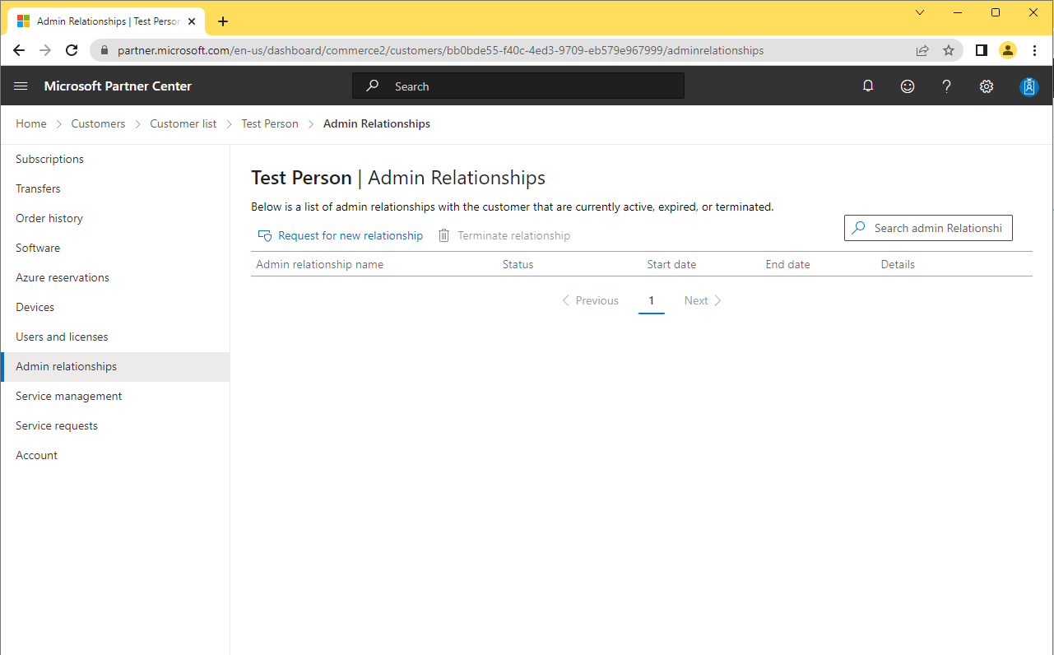Open the settings gear icon

[987, 86]
